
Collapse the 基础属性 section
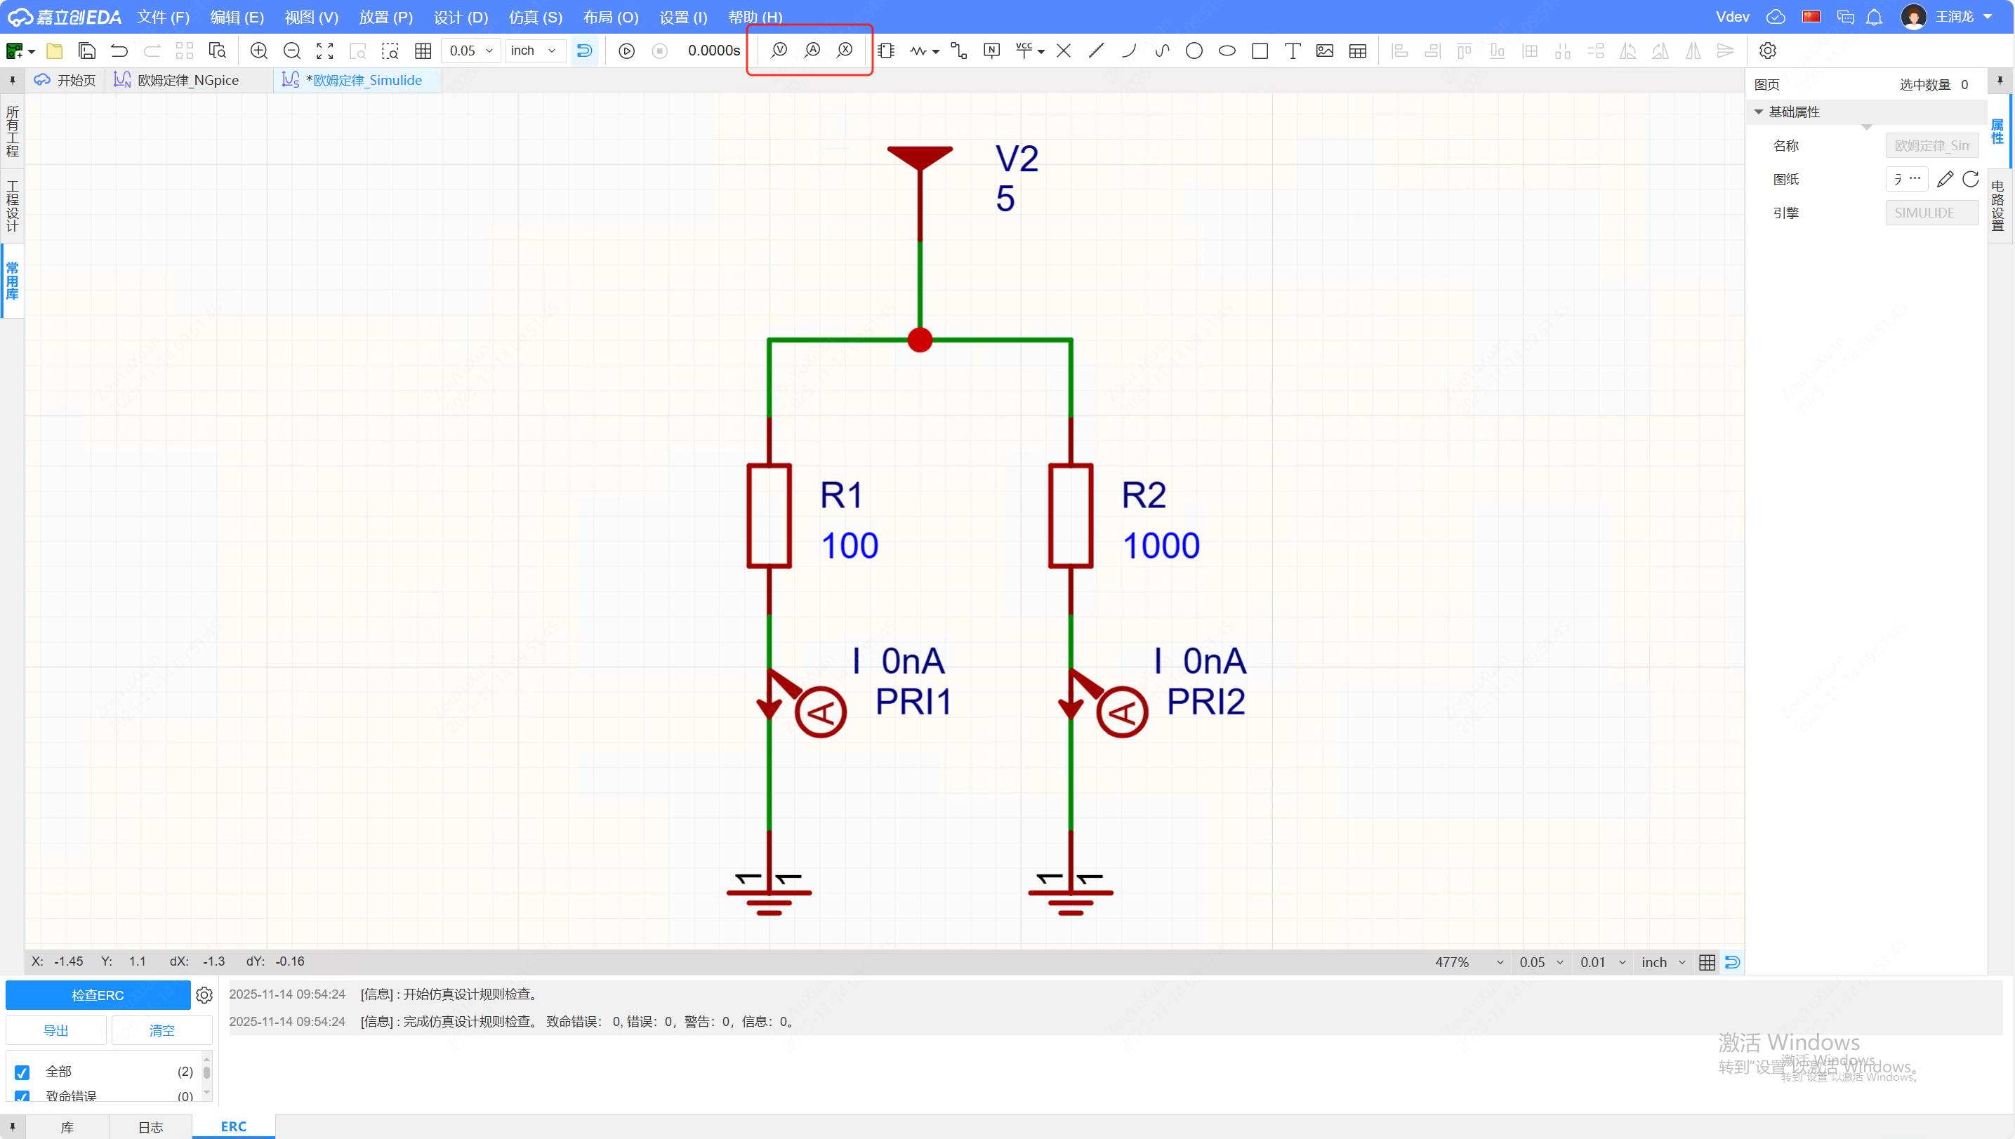1759,112
